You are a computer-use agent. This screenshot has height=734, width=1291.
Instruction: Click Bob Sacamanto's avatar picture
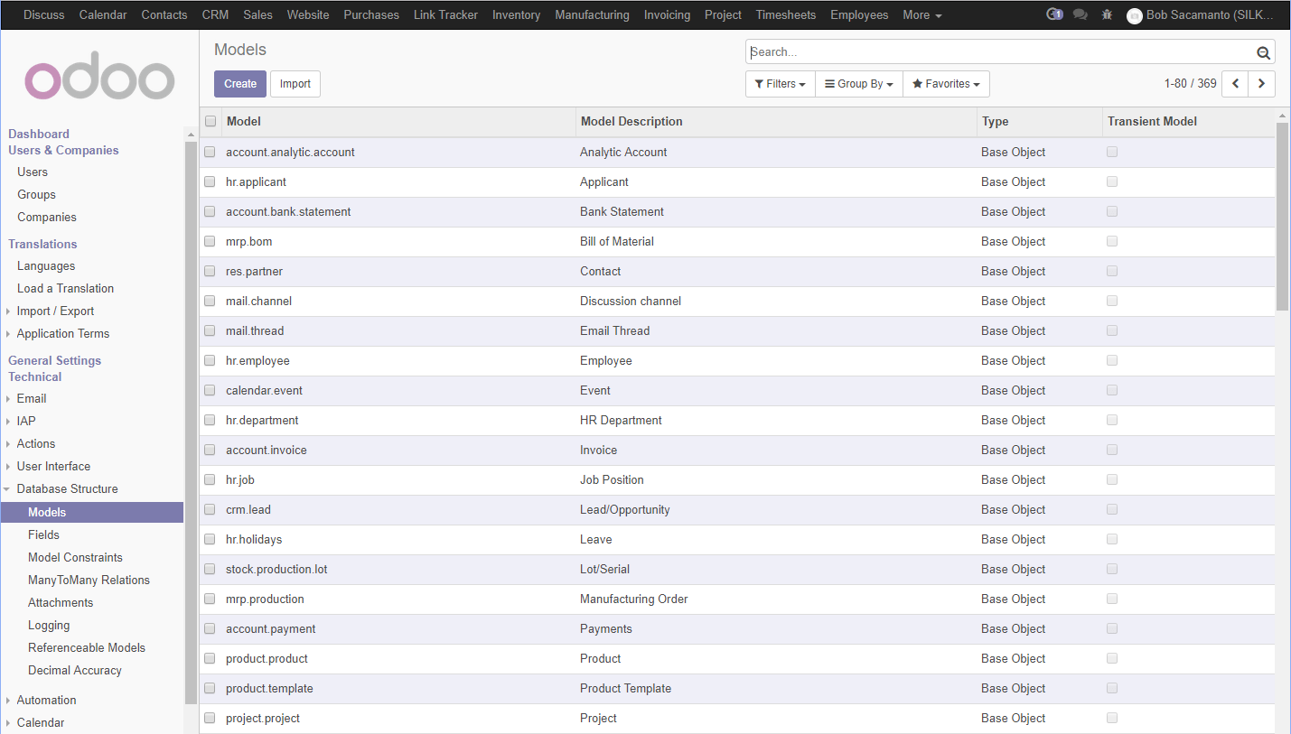1135,15
